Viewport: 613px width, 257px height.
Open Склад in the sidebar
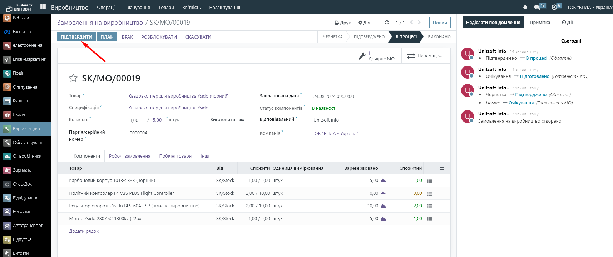[19, 115]
